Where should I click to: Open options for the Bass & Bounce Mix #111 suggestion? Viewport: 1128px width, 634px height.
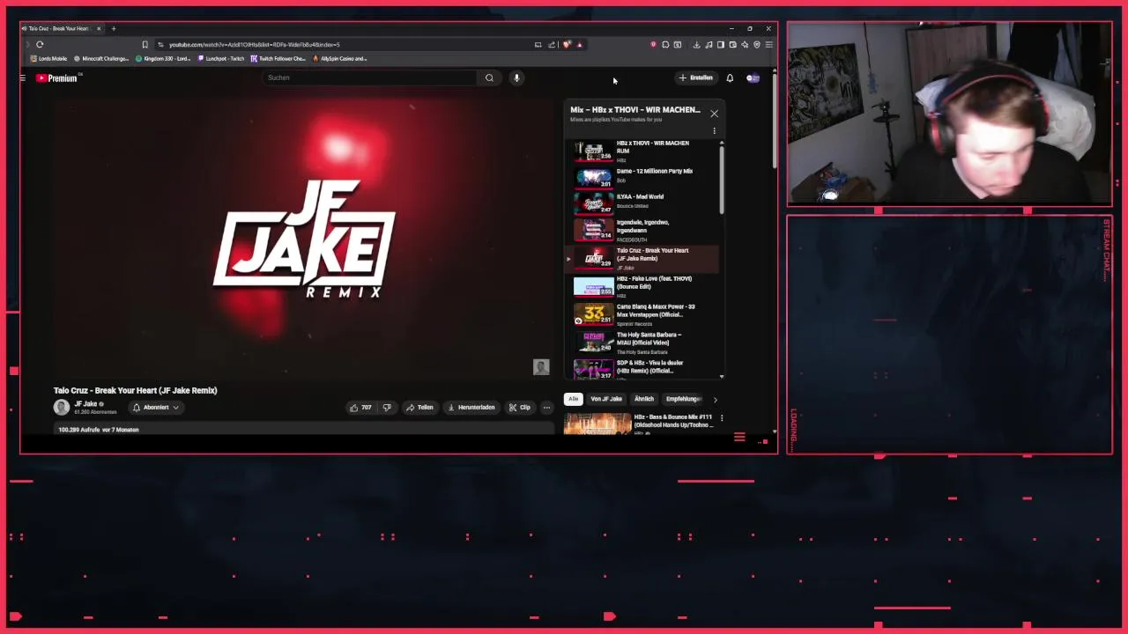coord(722,418)
